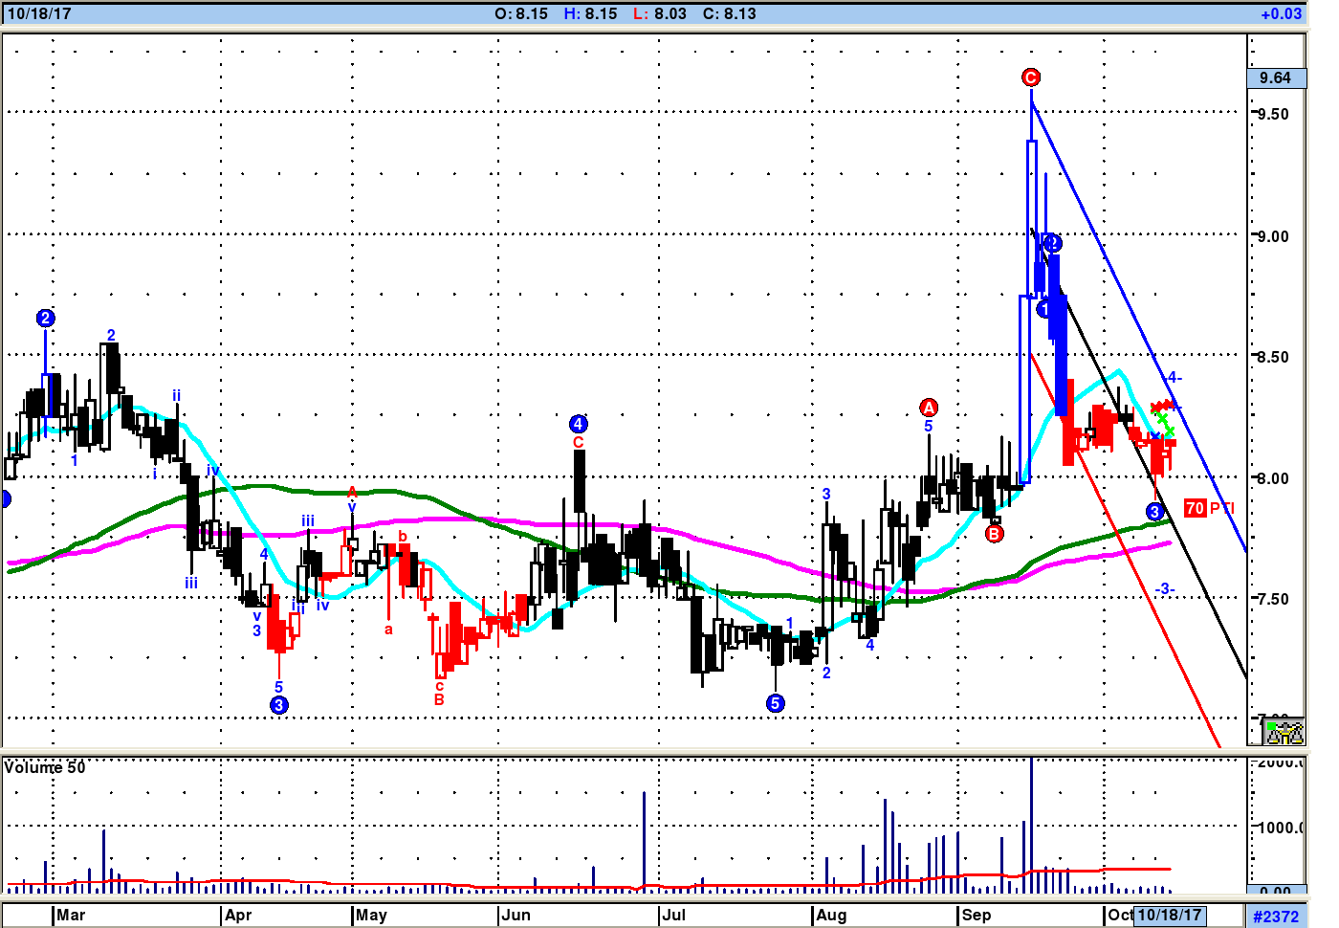Select the 9.64 price tag on axis
This screenshot has height=928, width=1339.
(x=1276, y=78)
